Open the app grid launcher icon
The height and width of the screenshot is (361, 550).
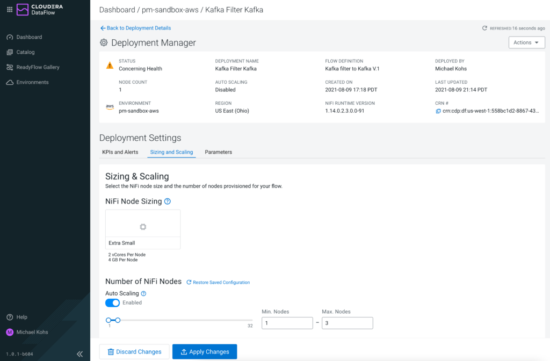[x=9, y=10]
